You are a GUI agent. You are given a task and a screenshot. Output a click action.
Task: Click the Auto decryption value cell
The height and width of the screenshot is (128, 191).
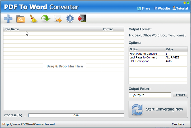(x=176, y=61)
